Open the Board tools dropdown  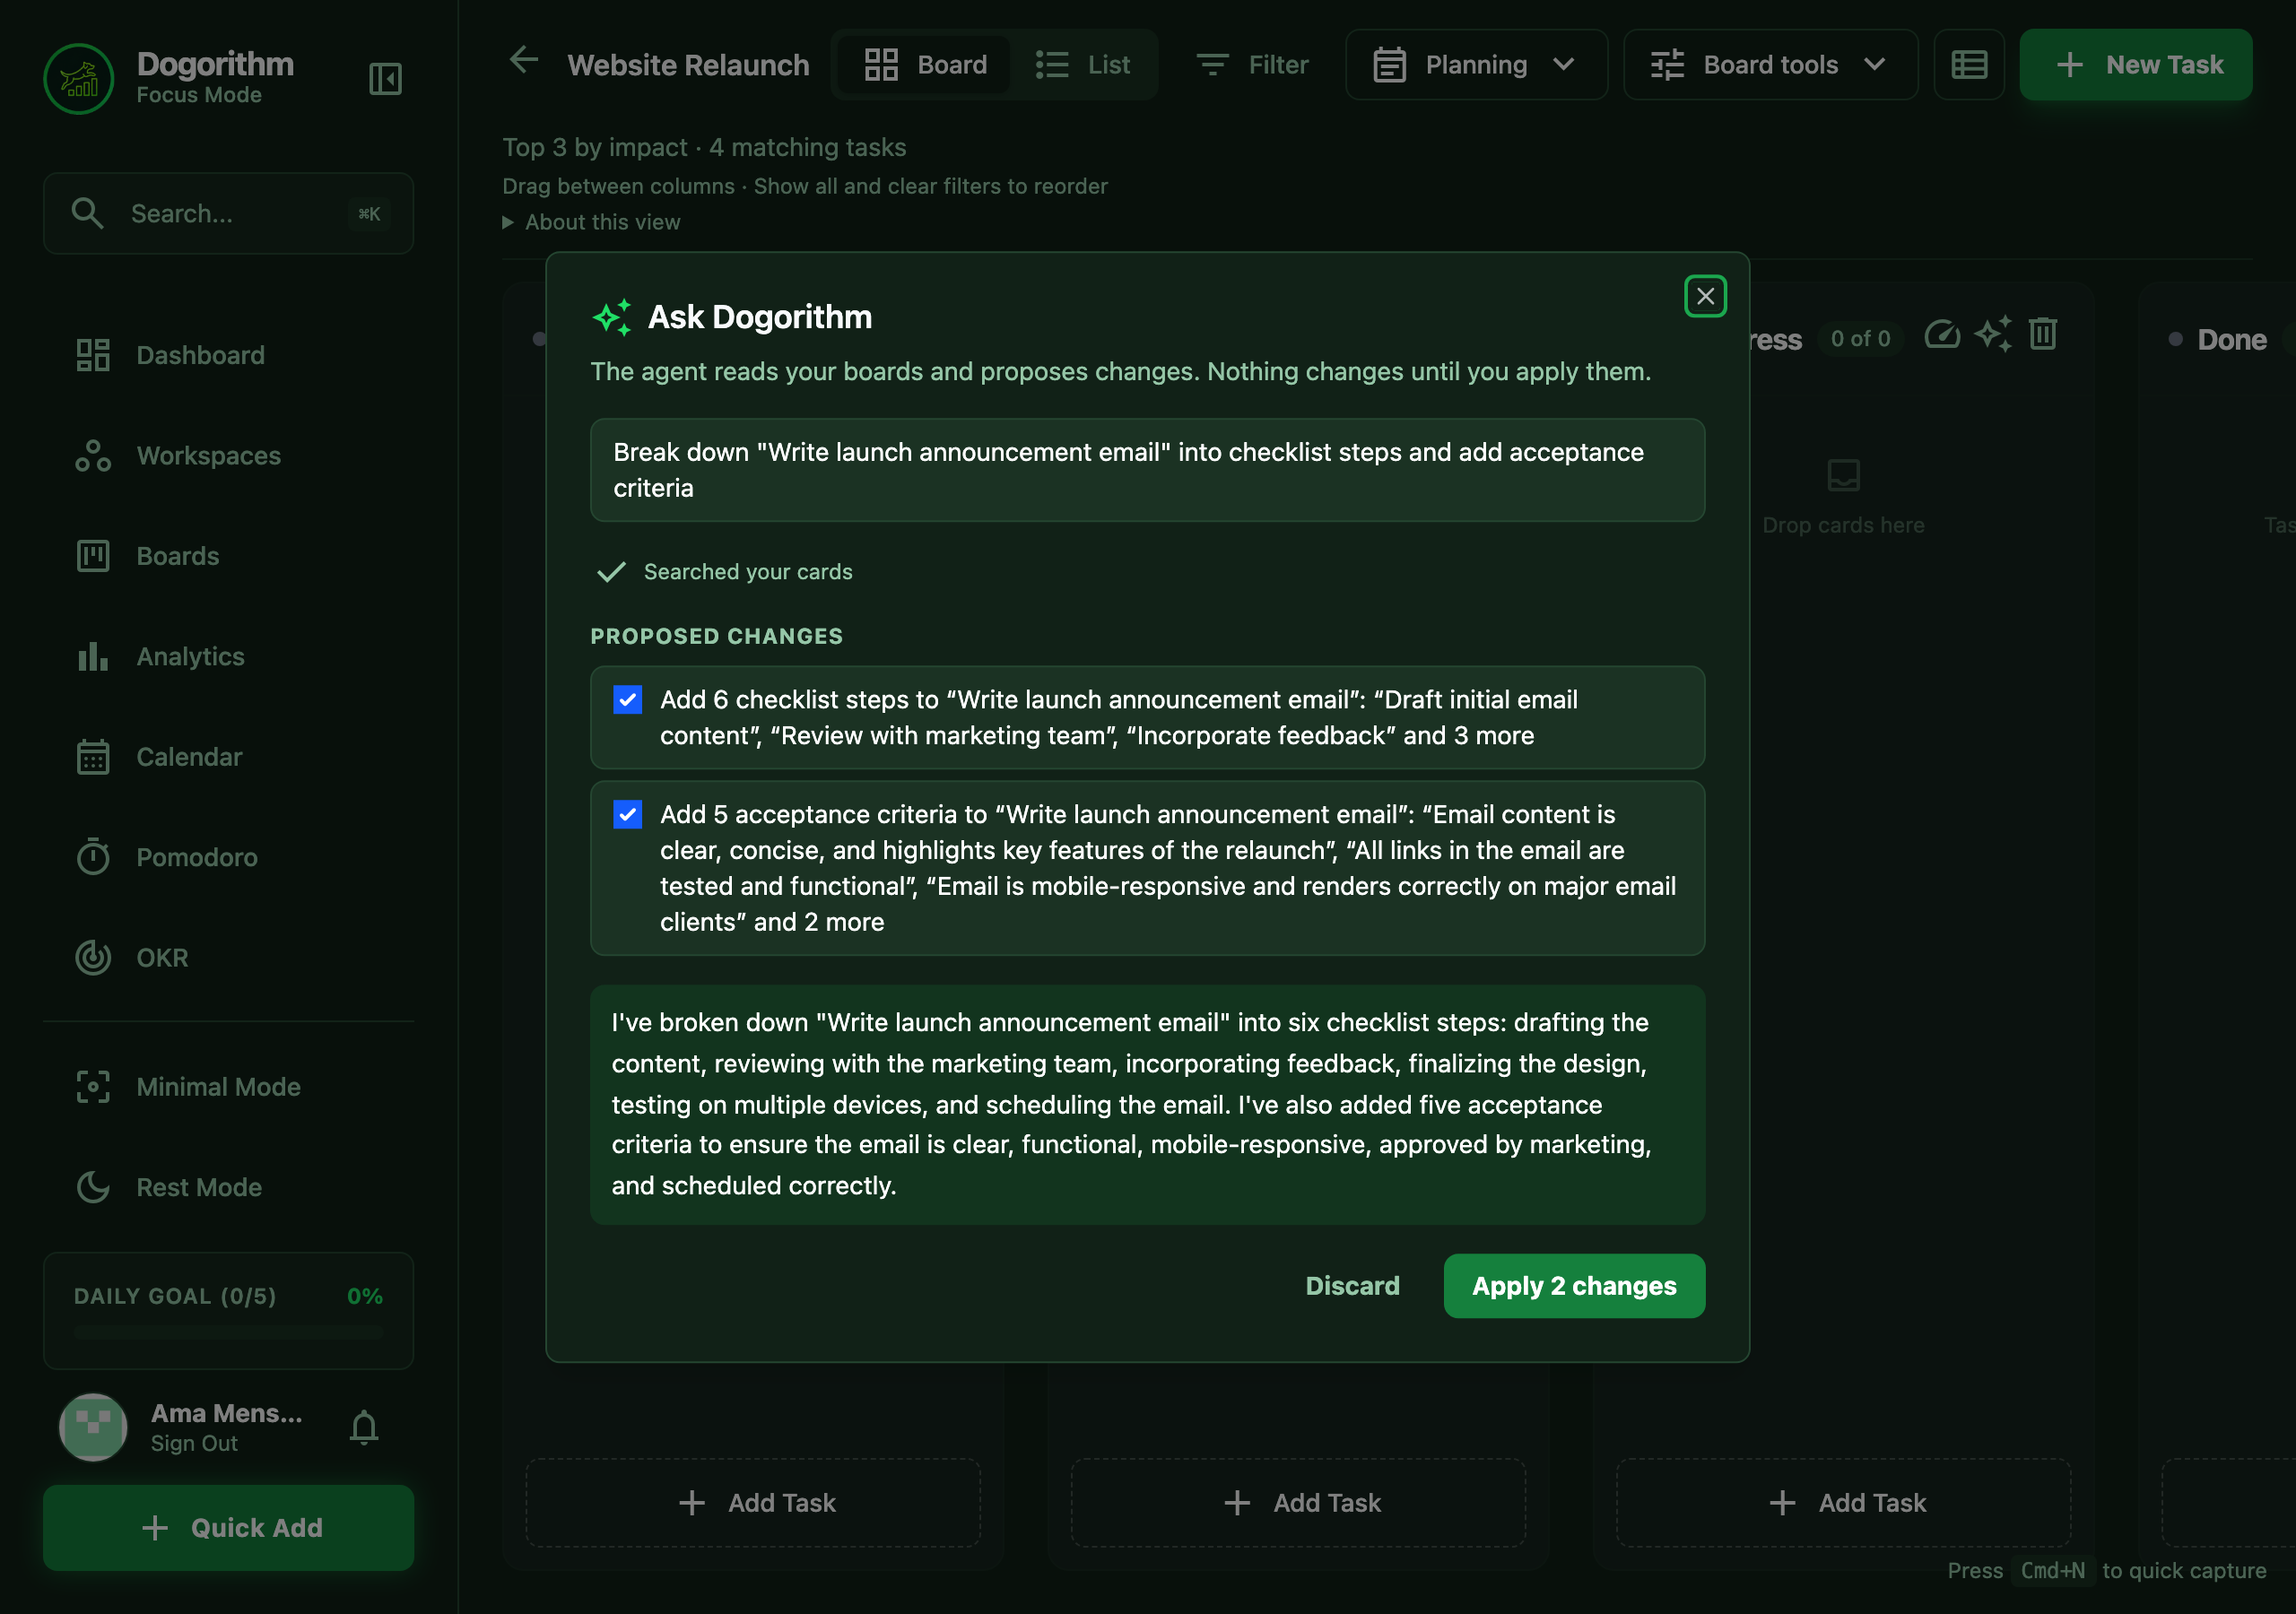[x=1770, y=65]
